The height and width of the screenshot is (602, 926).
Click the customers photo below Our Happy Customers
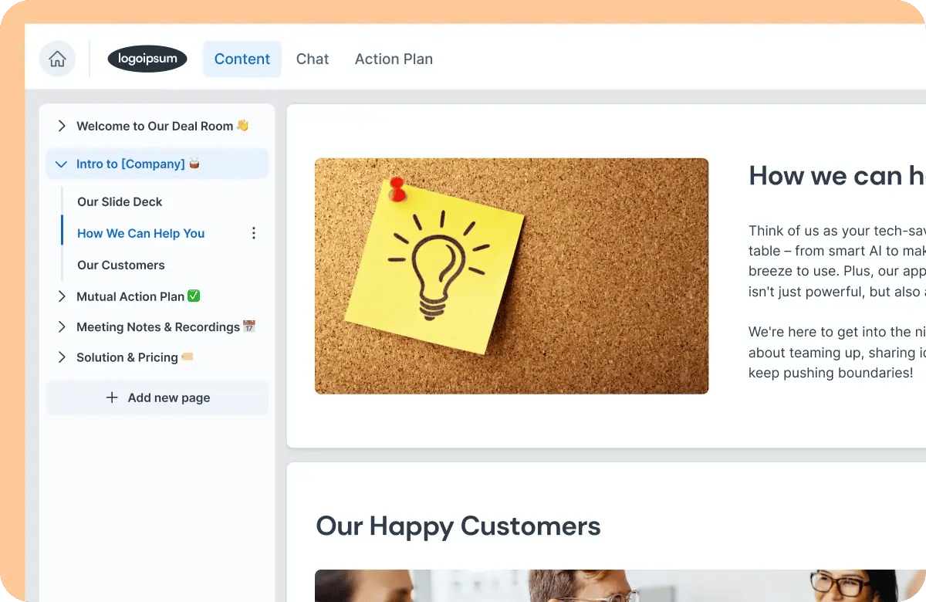pyautogui.click(x=620, y=586)
